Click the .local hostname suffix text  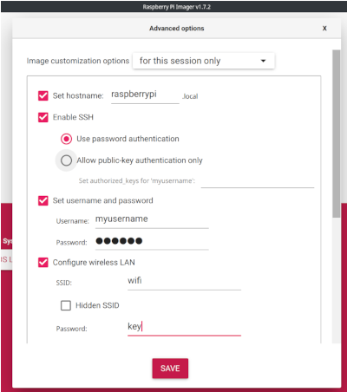(190, 96)
